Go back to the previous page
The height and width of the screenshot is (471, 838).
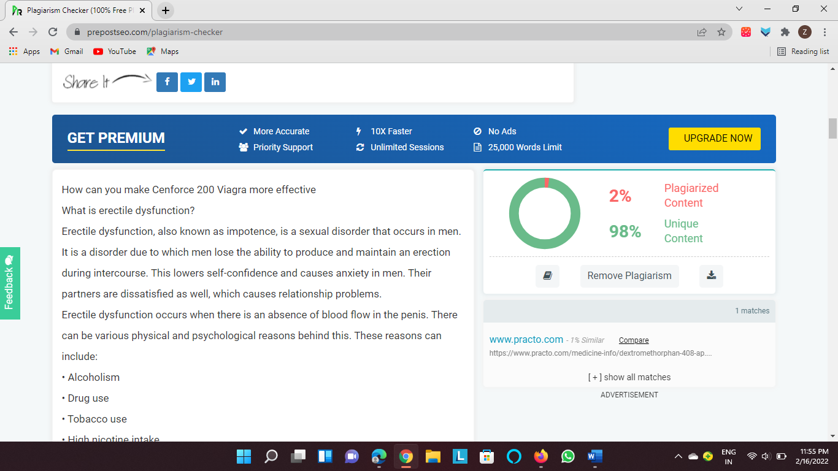click(x=13, y=32)
